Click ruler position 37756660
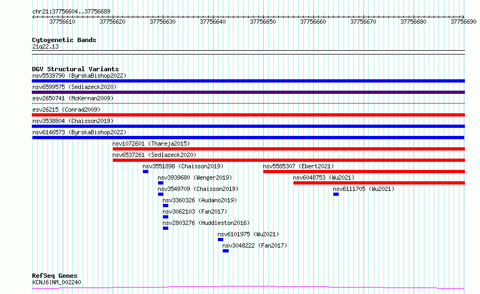Viewport: 480px width, 294px height. [x=313, y=22]
